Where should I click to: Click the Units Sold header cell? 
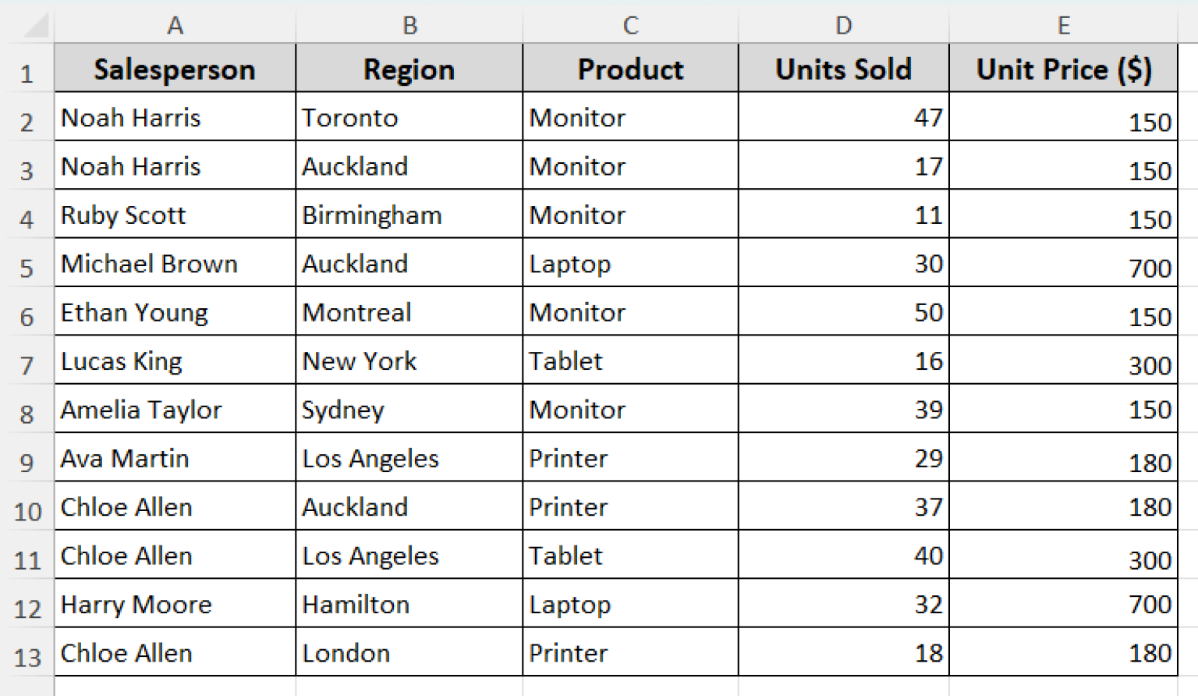click(842, 69)
